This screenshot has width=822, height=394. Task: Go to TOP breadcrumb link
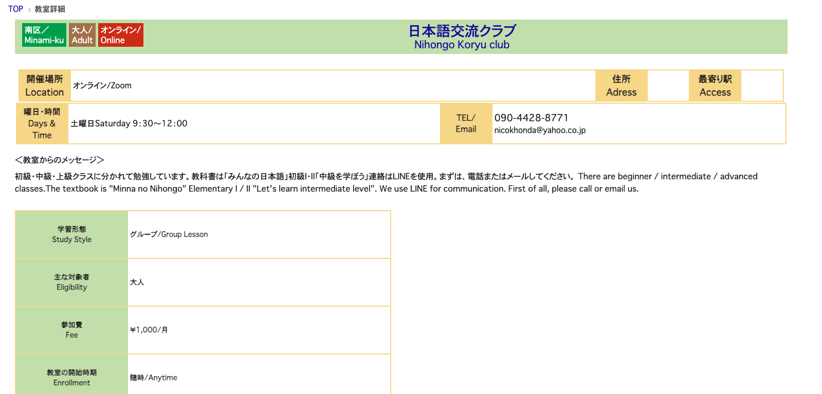[x=15, y=9]
